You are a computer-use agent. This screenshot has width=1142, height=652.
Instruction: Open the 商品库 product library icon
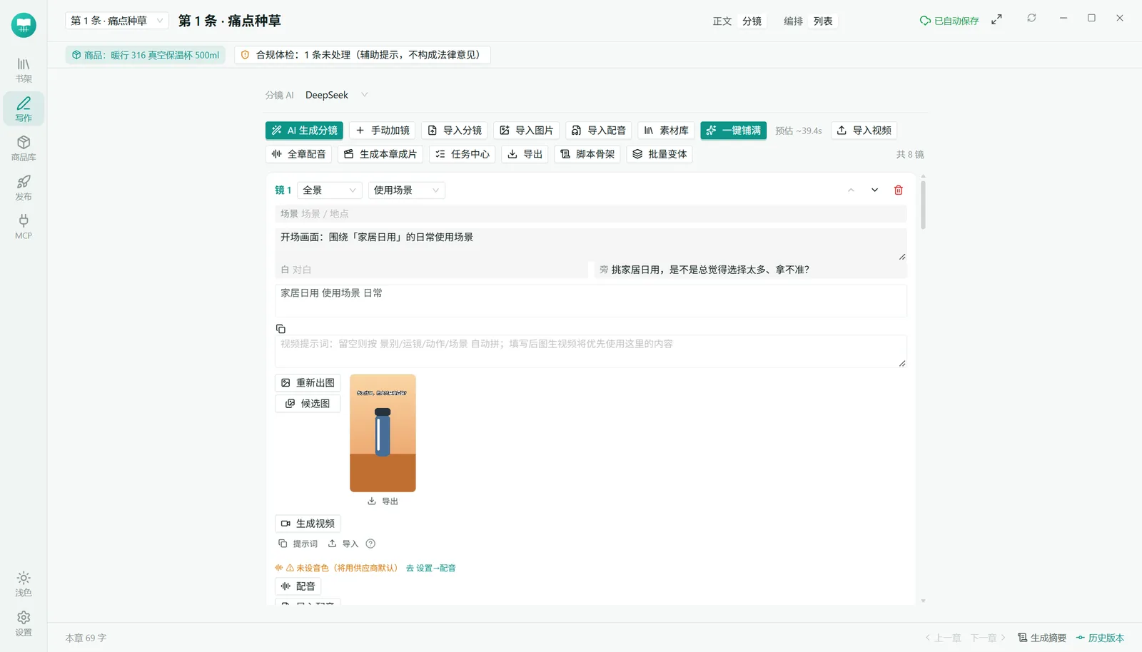pos(24,148)
